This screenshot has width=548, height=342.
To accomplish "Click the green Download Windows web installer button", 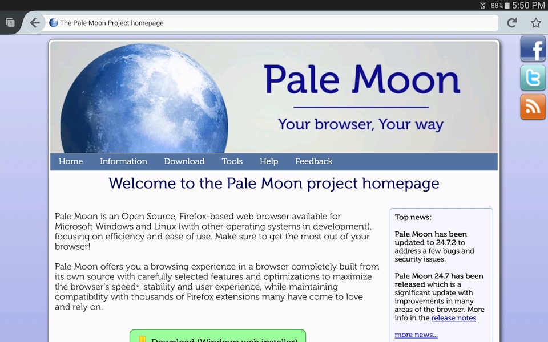I will 217,336.
